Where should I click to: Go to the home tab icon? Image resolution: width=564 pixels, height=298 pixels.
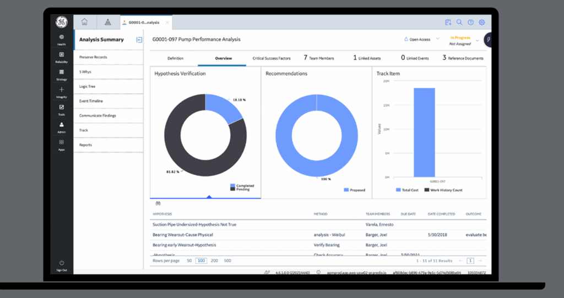coord(84,22)
